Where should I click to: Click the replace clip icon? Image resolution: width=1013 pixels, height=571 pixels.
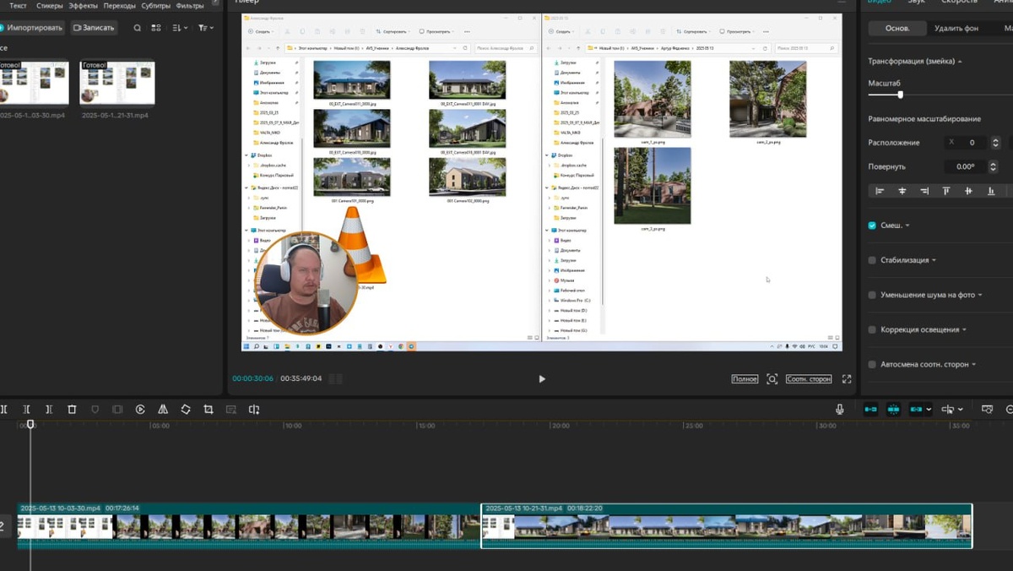click(254, 410)
